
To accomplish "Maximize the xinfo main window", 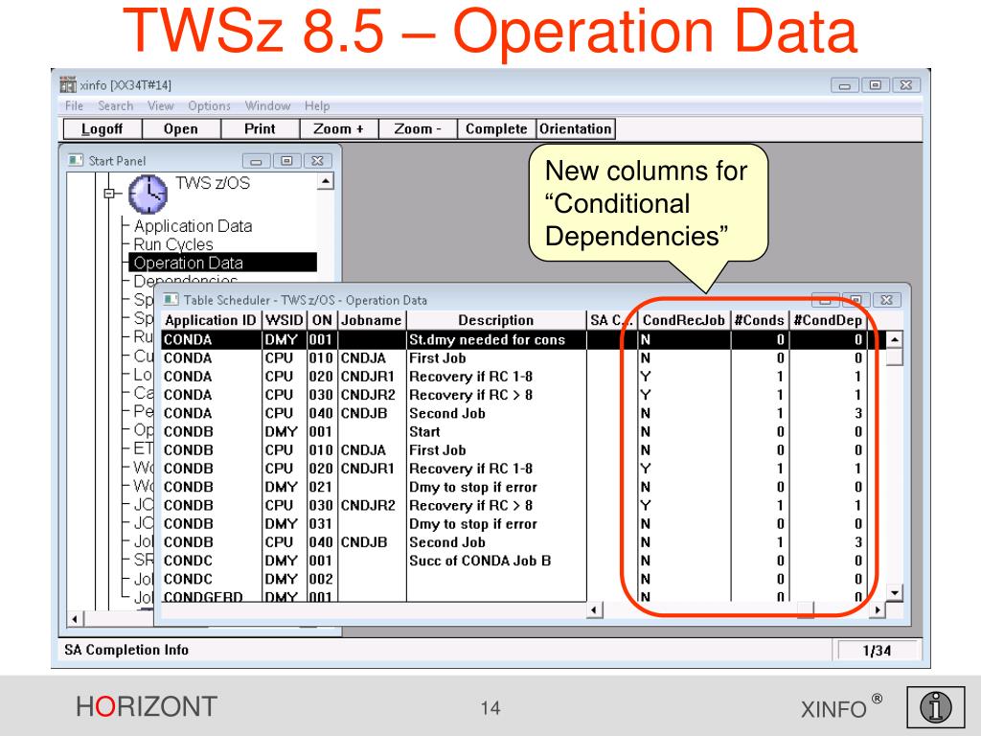I will coord(876,84).
